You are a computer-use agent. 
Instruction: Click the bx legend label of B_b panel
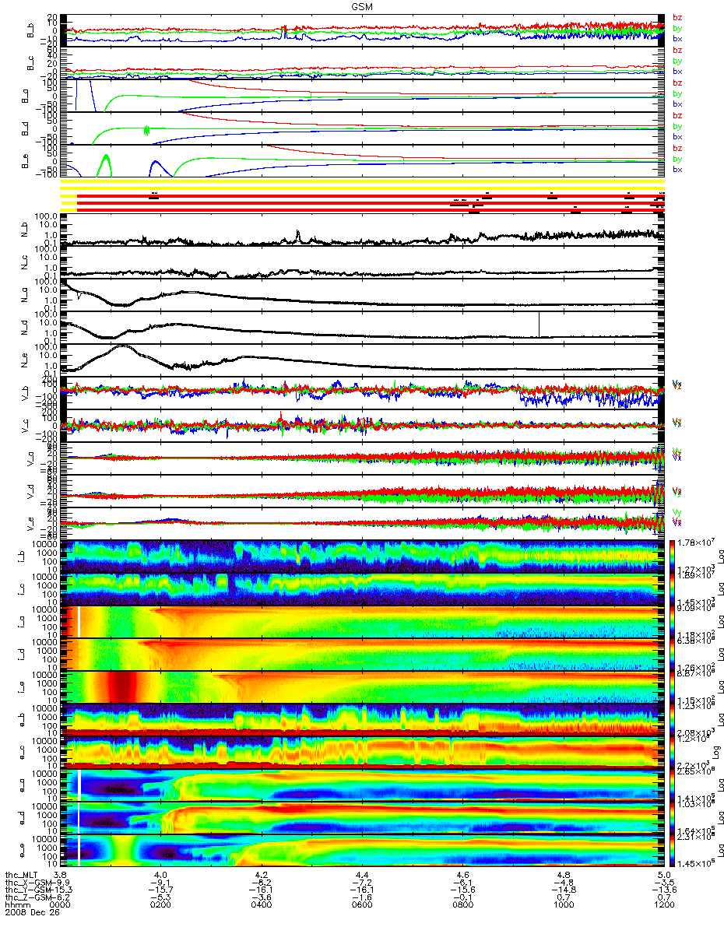coord(677,38)
